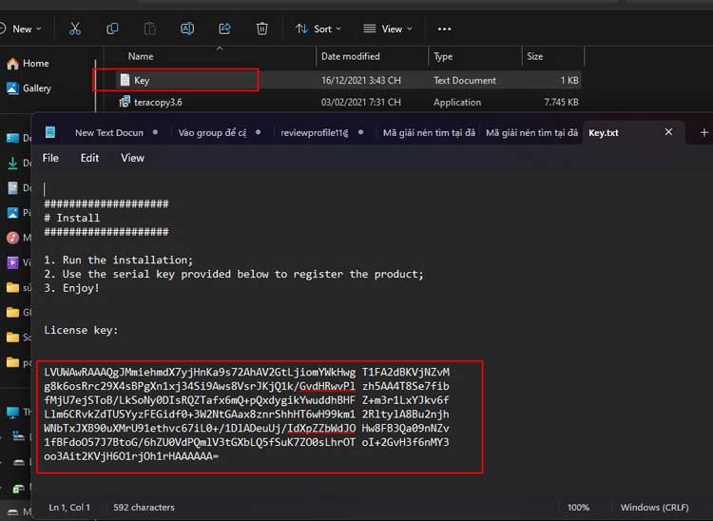This screenshot has height=521, width=713.
Task: Click the Key file date 16/12/2021 3:43 CH
Action: pos(361,80)
